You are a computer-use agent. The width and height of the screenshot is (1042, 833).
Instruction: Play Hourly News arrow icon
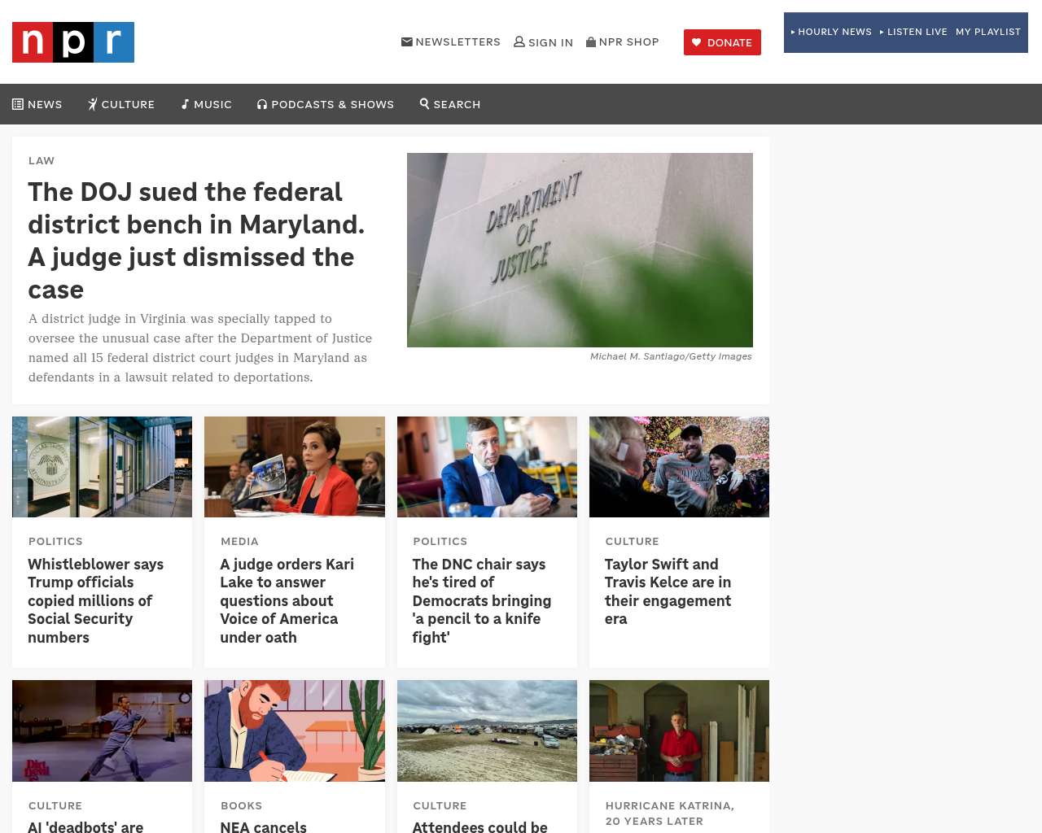point(793,32)
